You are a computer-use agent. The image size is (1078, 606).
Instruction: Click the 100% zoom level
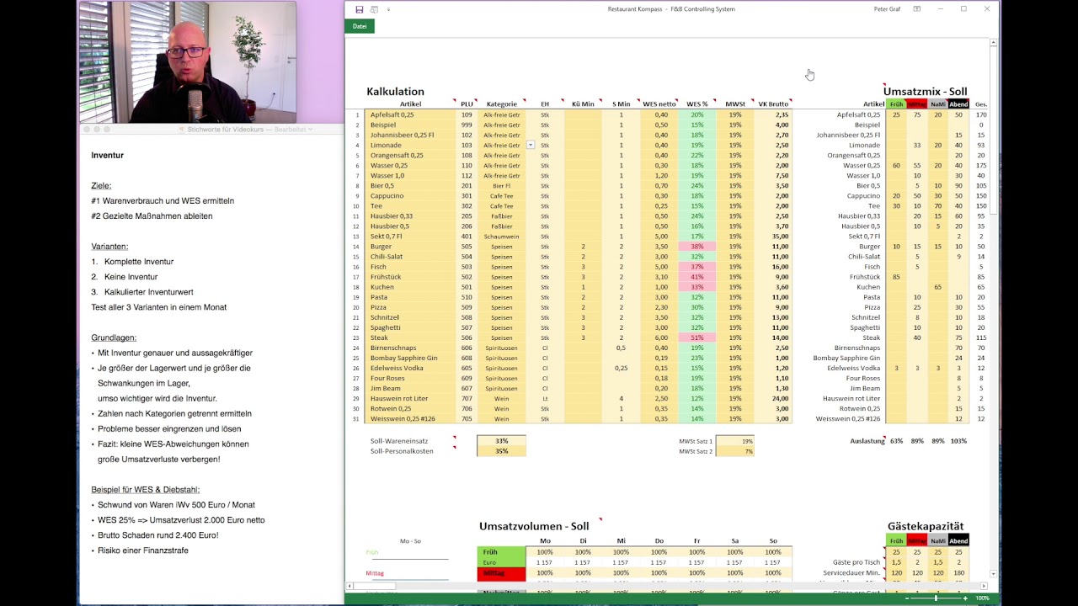pos(982,598)
